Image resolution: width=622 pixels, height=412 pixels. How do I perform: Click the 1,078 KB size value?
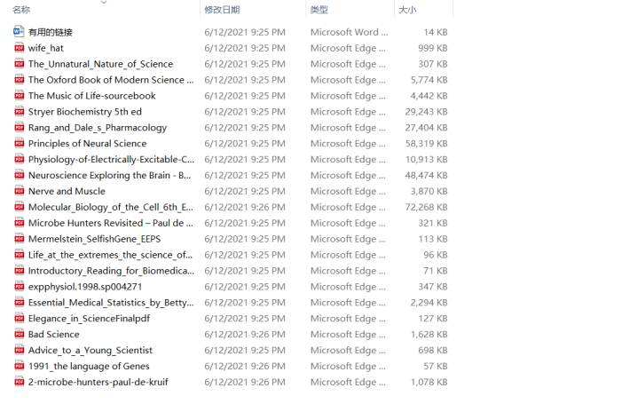click(429, 382)
